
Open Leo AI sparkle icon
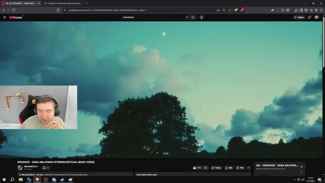311,10
